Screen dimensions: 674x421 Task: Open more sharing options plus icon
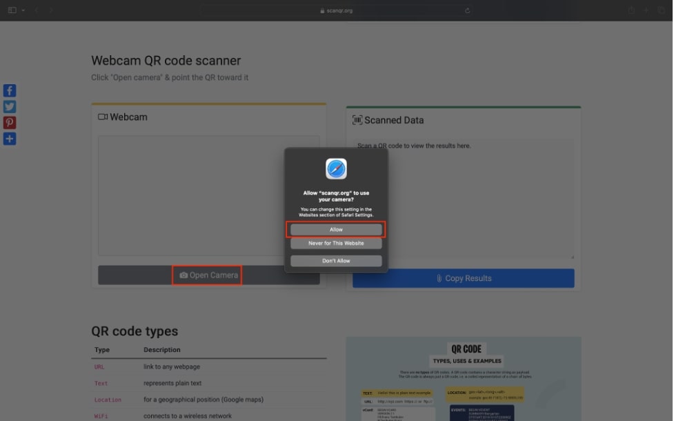click(x=10, y=139)
